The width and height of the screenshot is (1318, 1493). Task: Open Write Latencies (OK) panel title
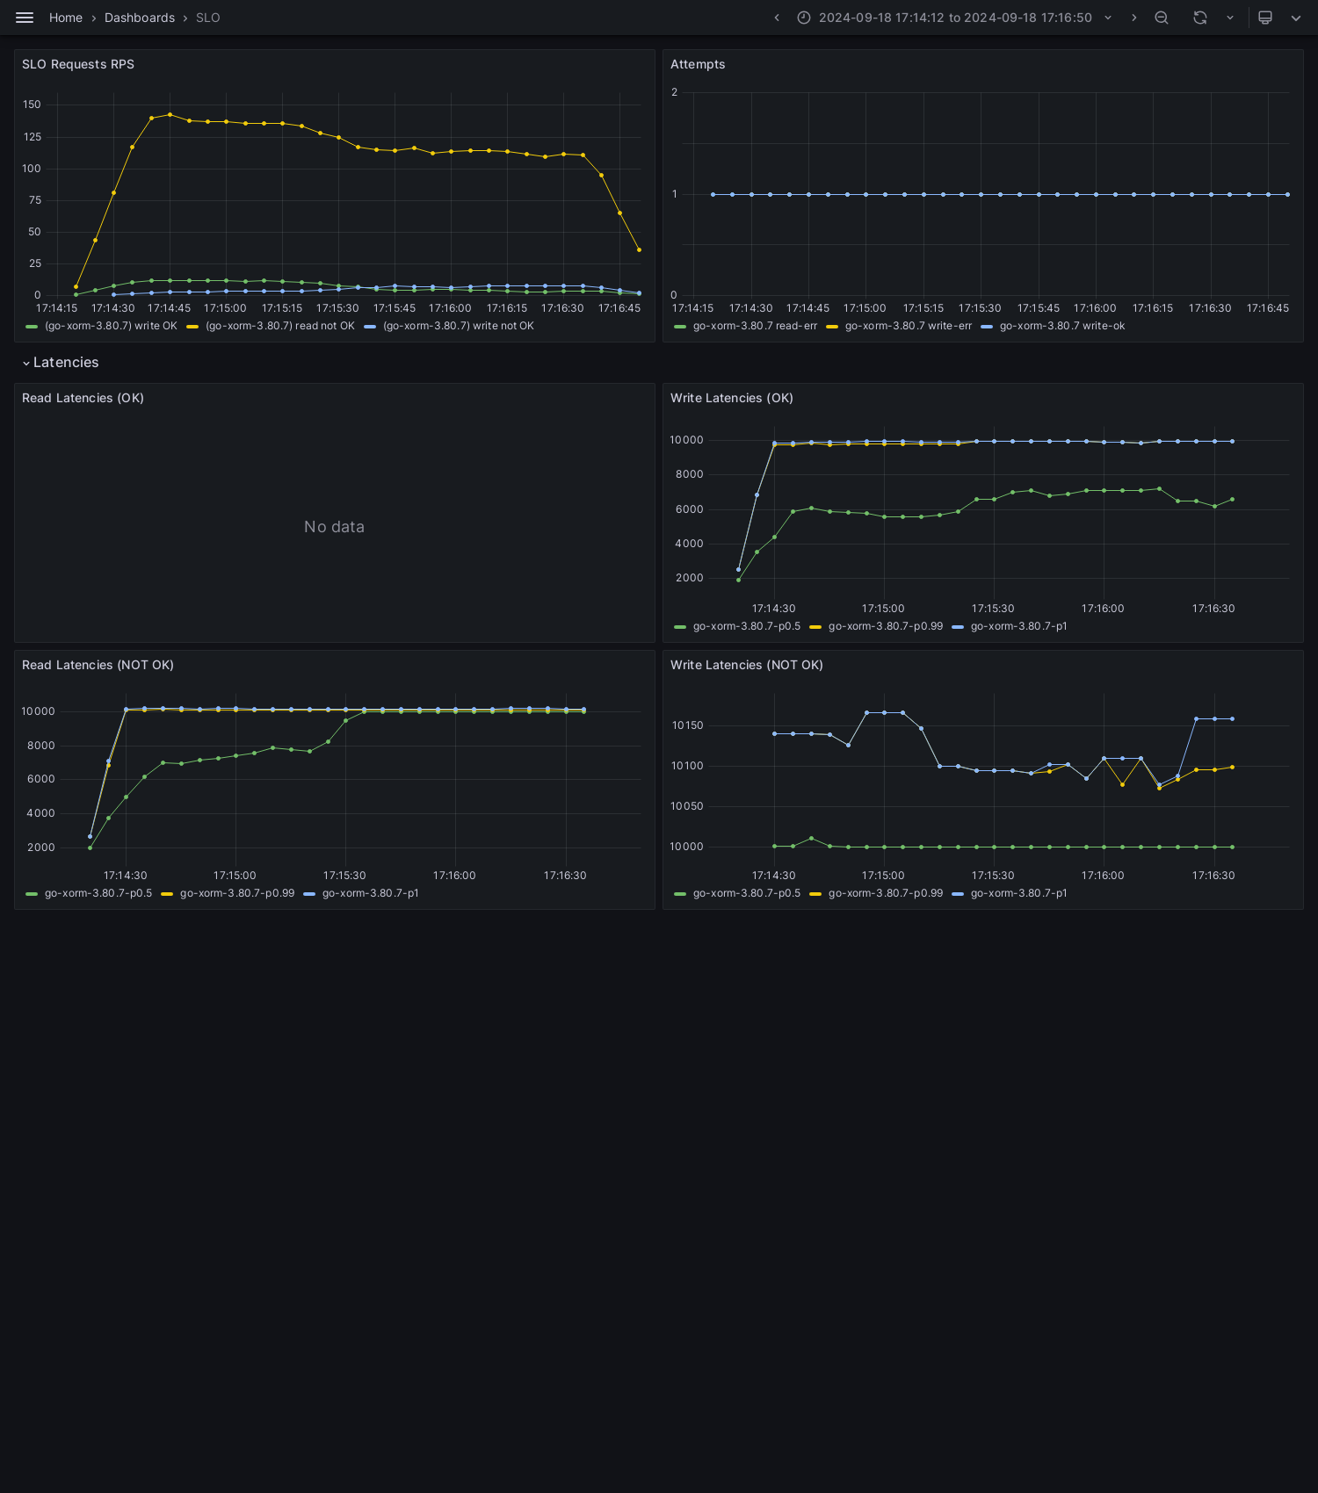(732, 398)
